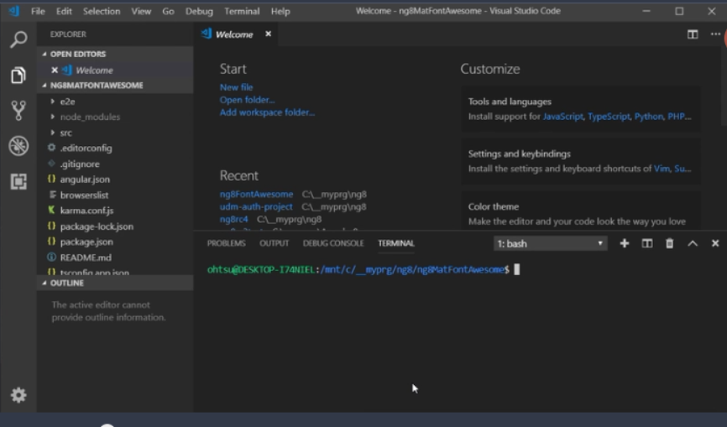Viewport: 727px width, 427px height.
Task: Click the Vim keybindings link
Action: coord(662,169)
